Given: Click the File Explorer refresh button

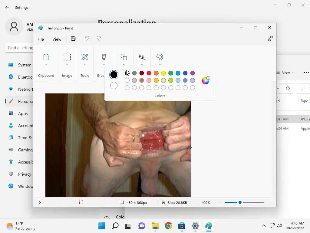Looking at the screenshot, I should pyautogui.click(x=288, y=88).
